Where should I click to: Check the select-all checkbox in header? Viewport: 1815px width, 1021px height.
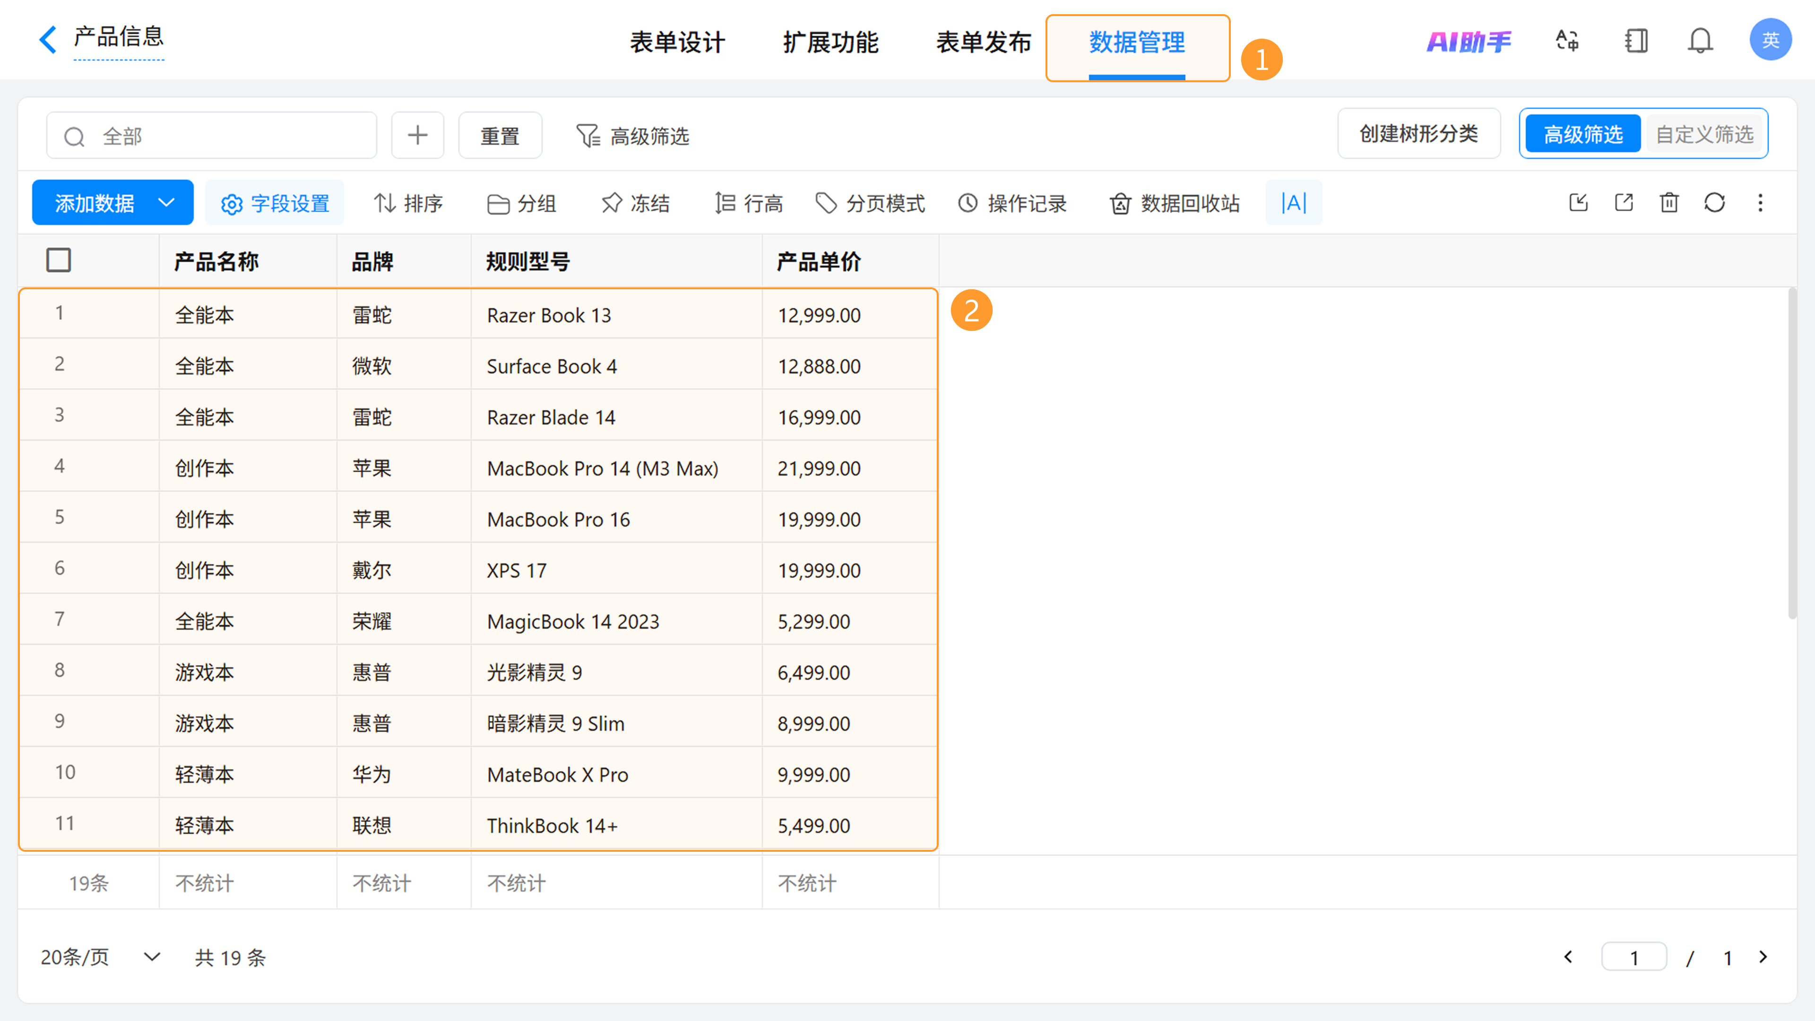(59, 260)
